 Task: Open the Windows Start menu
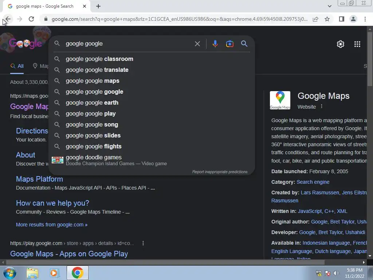click(9, 273)
